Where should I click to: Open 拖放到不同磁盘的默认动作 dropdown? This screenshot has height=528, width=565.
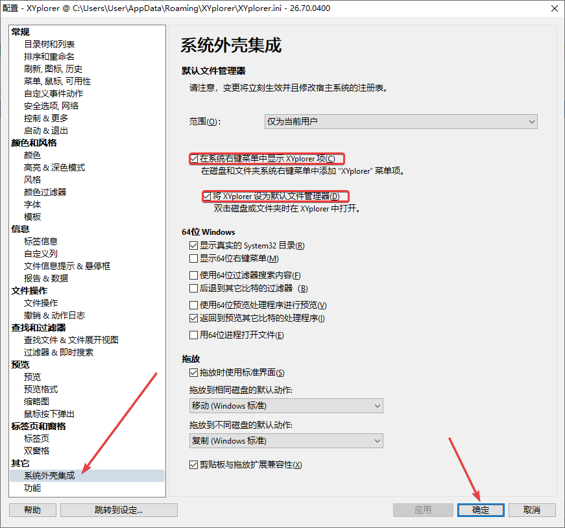(286, 441)
